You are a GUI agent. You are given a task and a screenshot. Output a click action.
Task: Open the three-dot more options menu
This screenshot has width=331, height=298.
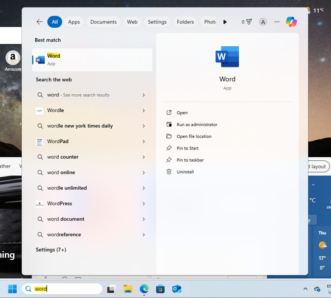[x=277, y=22]
